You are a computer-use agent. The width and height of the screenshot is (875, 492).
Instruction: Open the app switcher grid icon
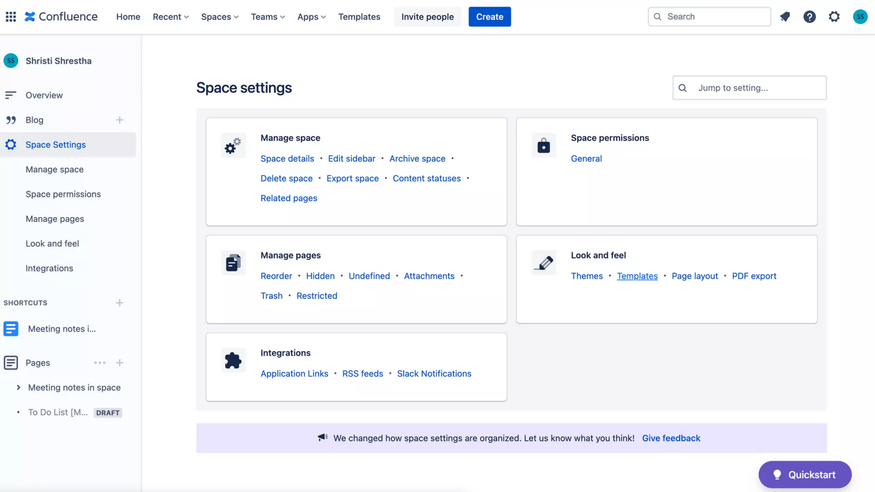pos(11,17)
